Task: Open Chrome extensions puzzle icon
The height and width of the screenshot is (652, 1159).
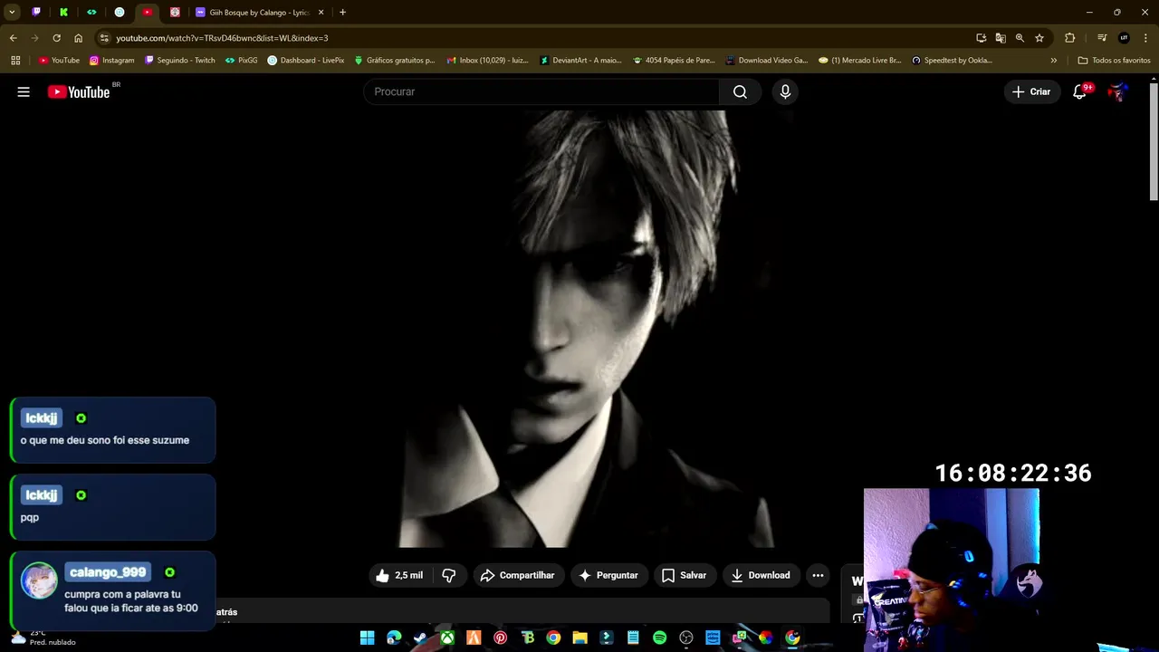Action: (1070, 38)
